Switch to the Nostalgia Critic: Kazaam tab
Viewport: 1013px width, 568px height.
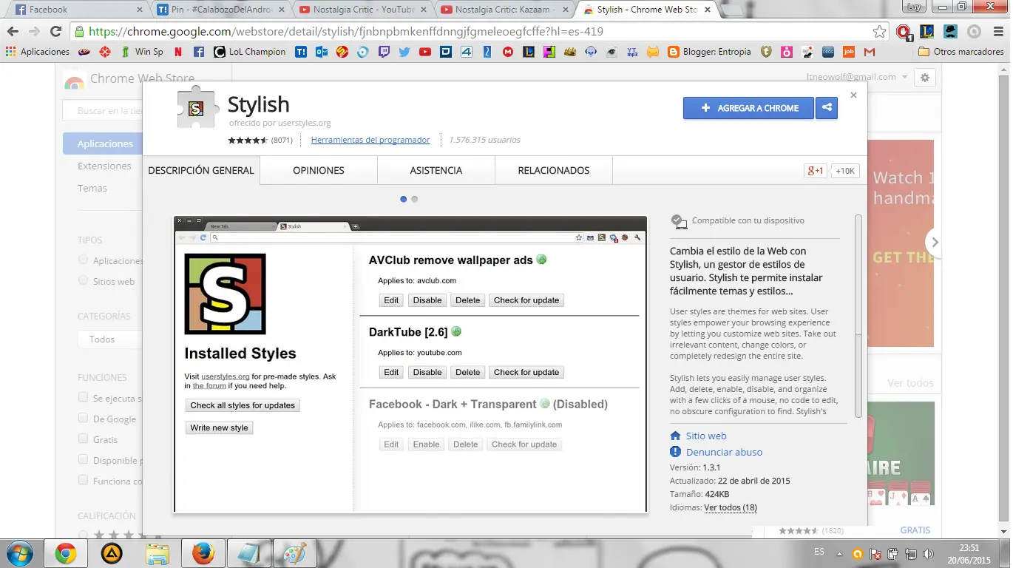click(505, 10)
